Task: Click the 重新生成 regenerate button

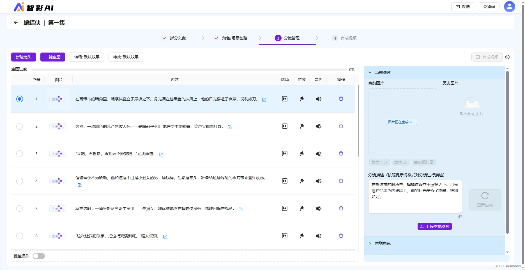Action: [x=485, y=200]
